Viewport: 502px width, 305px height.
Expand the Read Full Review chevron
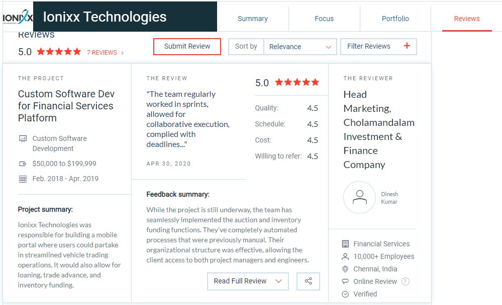[x=278, y=281]
